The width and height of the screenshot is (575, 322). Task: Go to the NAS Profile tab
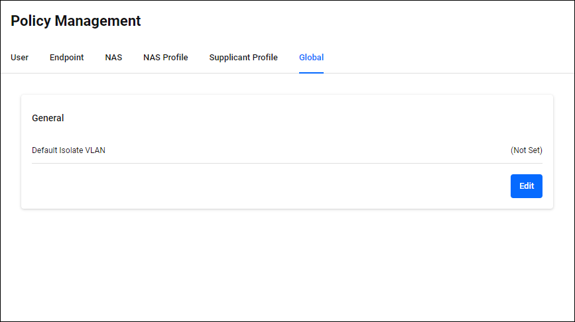165,58
